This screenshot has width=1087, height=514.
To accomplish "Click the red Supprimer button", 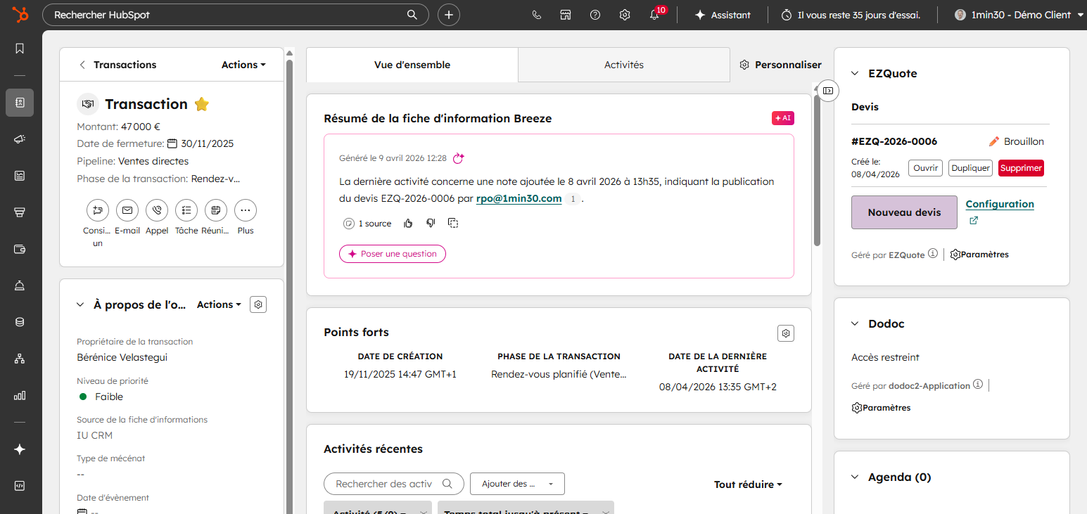I will pyautogui.click(x=1020, y=168).
